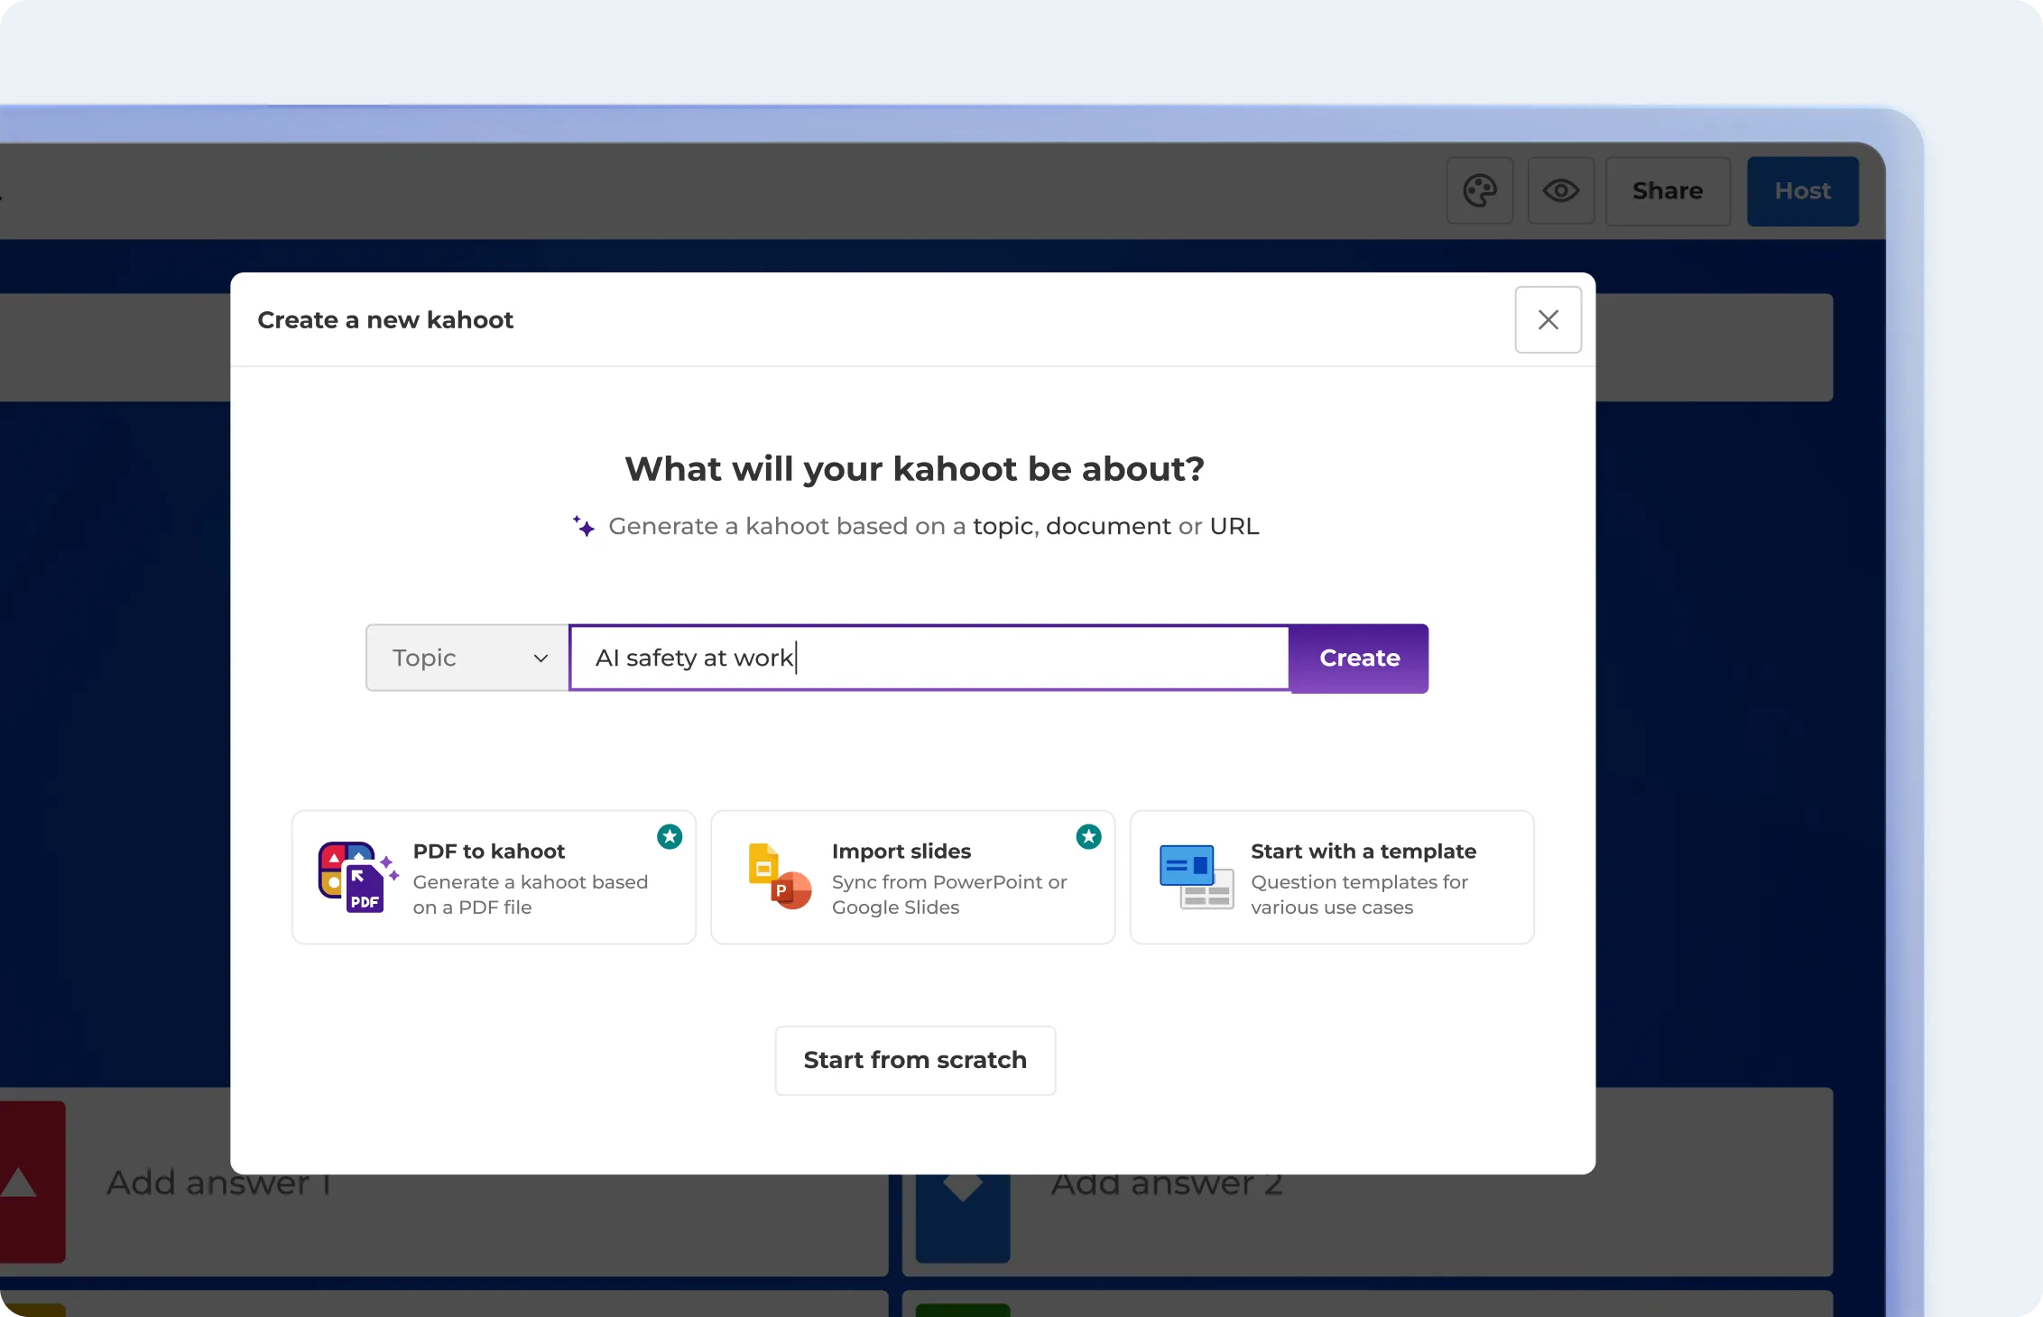The height and width of the screenshot is (1317, 2043).
Task: Click the red triangle answer shape
Action: point(18,1182)
